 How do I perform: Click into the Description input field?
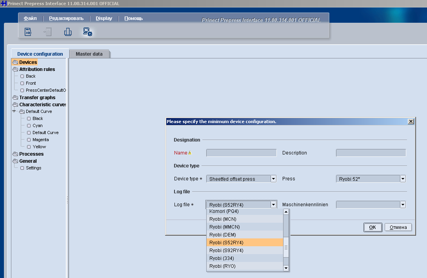click(371, 153)
